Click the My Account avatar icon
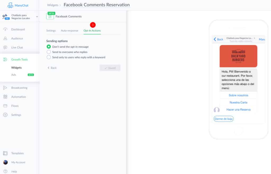The width and height of the screenshot is (271, 174). tap(6, 162)
